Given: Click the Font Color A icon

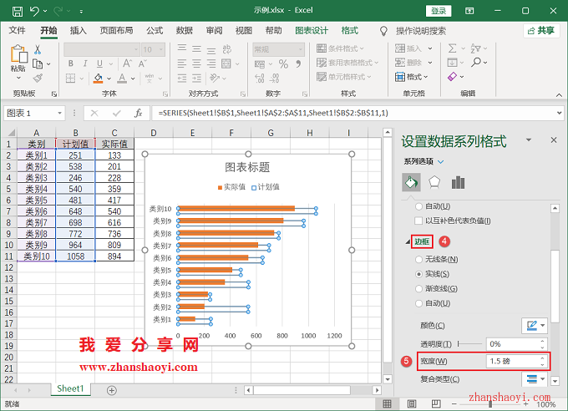Looking at the screenshot, I should 122,78.
